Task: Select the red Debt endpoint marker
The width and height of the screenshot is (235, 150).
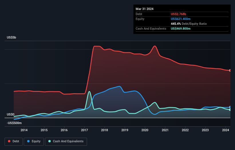Action: pyautogui.click(x=230, y=70)
